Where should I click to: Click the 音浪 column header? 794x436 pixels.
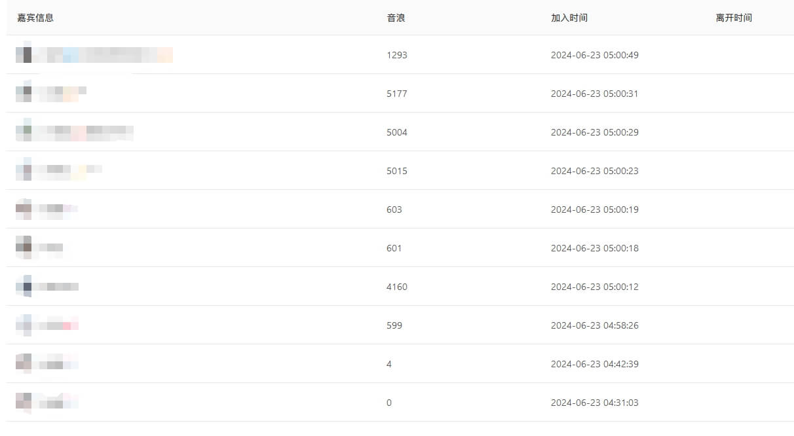[396, 18]
